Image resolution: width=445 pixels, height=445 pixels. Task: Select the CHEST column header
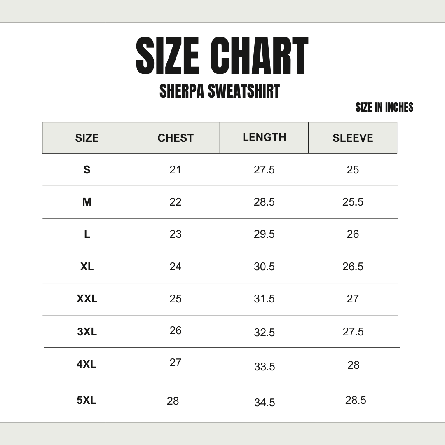pos(176,138)
